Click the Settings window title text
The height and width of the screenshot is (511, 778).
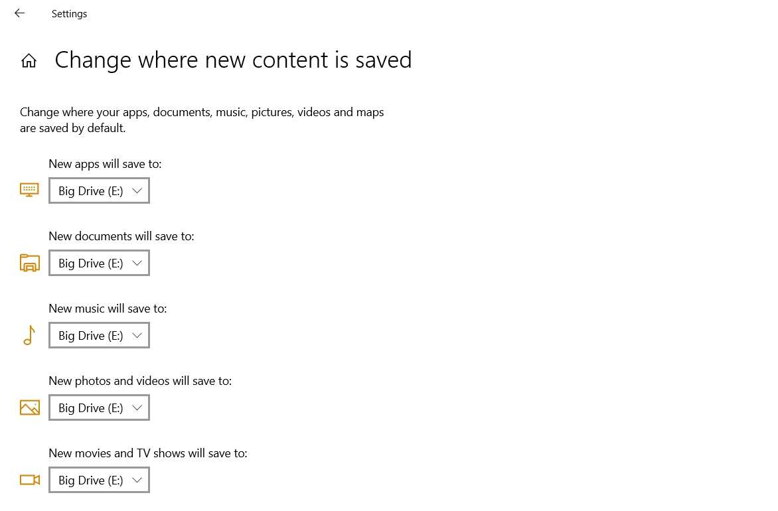pos(69,14)
